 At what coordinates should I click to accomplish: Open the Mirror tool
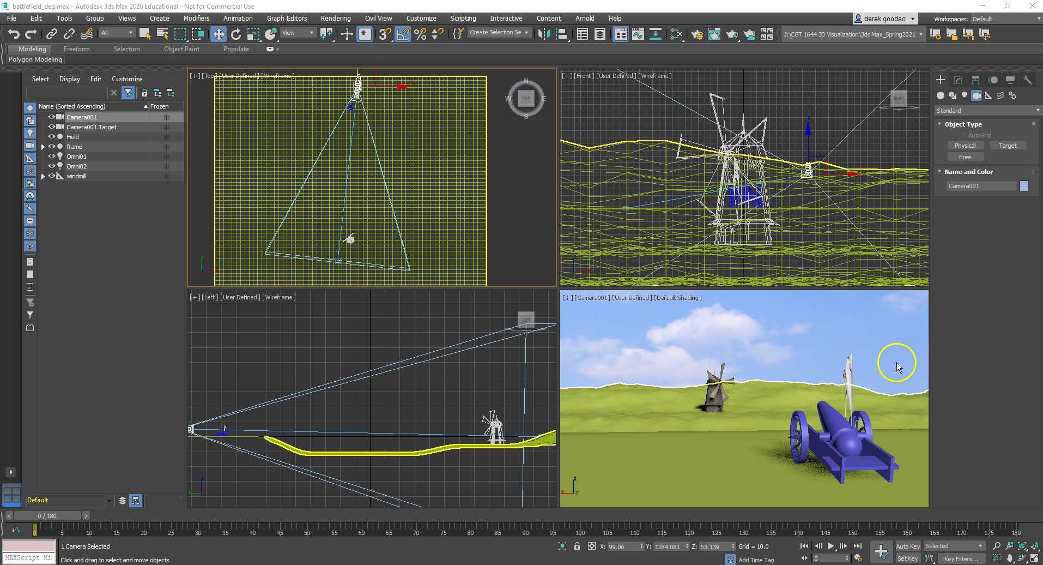point(543,34)
